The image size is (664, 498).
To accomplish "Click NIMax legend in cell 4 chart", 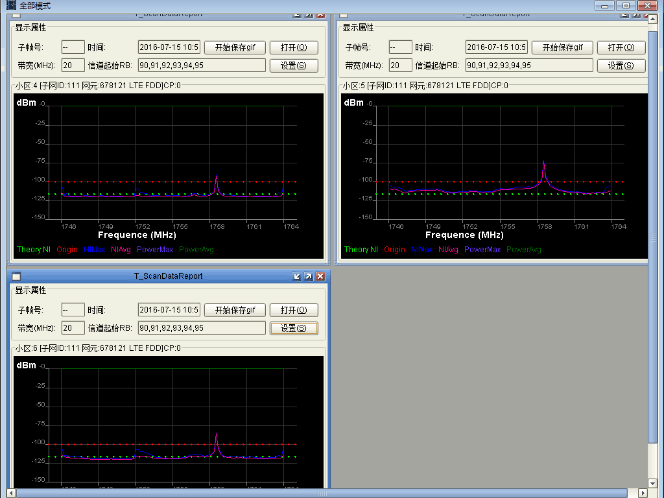I will pyautogui.click(x=95, y=250).
